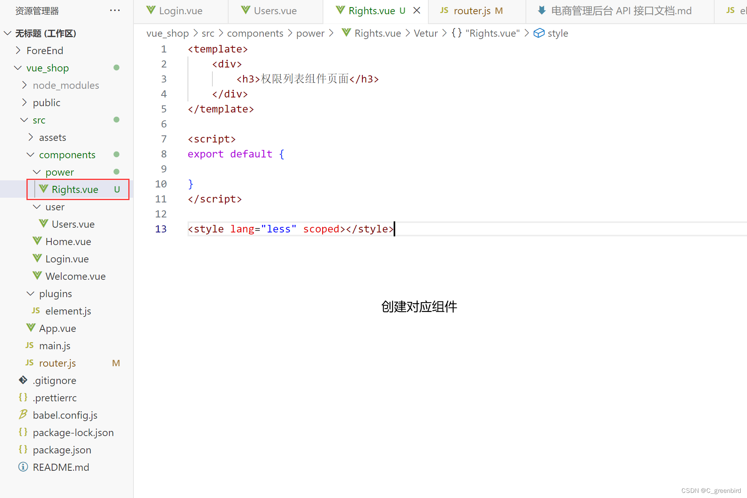Open Welcome.vue in the file tree
747x498 pixels.
pyautogui.click(x=75, y=276)
